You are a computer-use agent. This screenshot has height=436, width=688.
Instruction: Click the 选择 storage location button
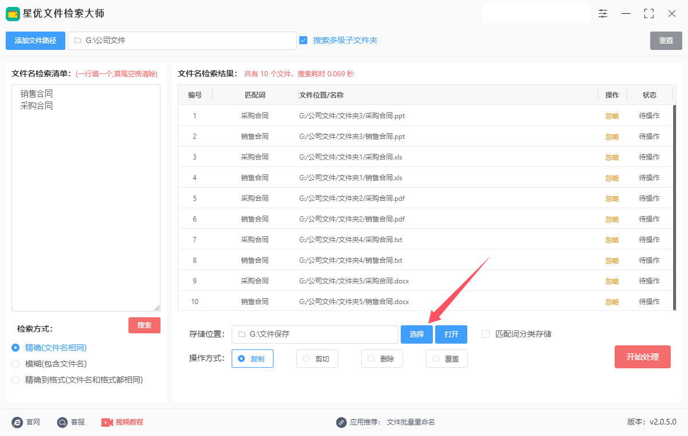pos(417,334)
